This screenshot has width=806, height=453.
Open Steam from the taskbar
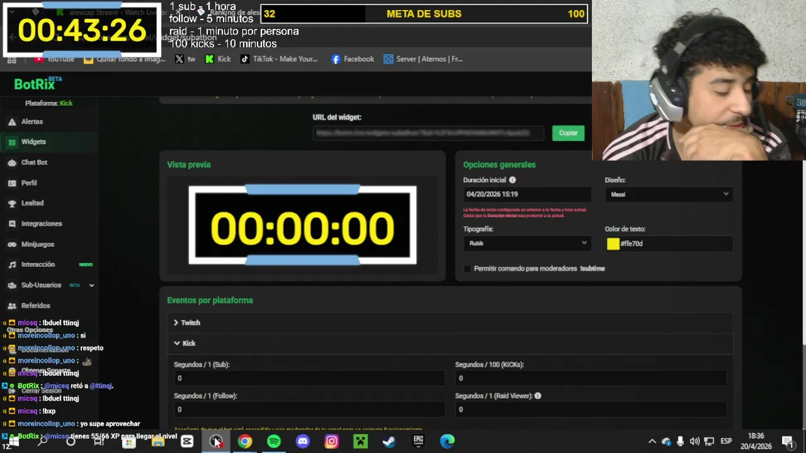389,441
